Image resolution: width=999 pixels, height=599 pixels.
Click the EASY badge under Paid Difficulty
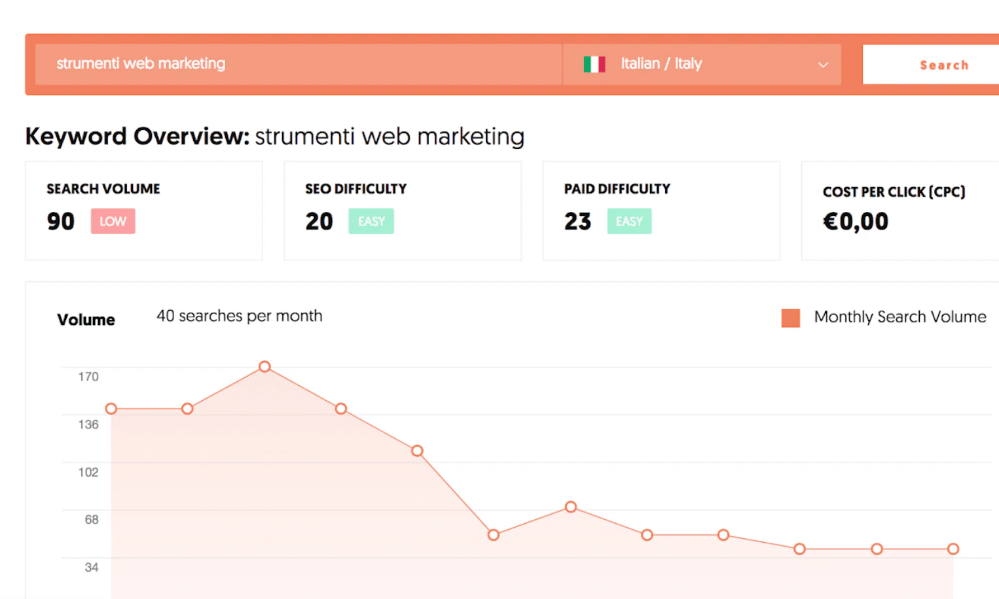tap(629, 221)
